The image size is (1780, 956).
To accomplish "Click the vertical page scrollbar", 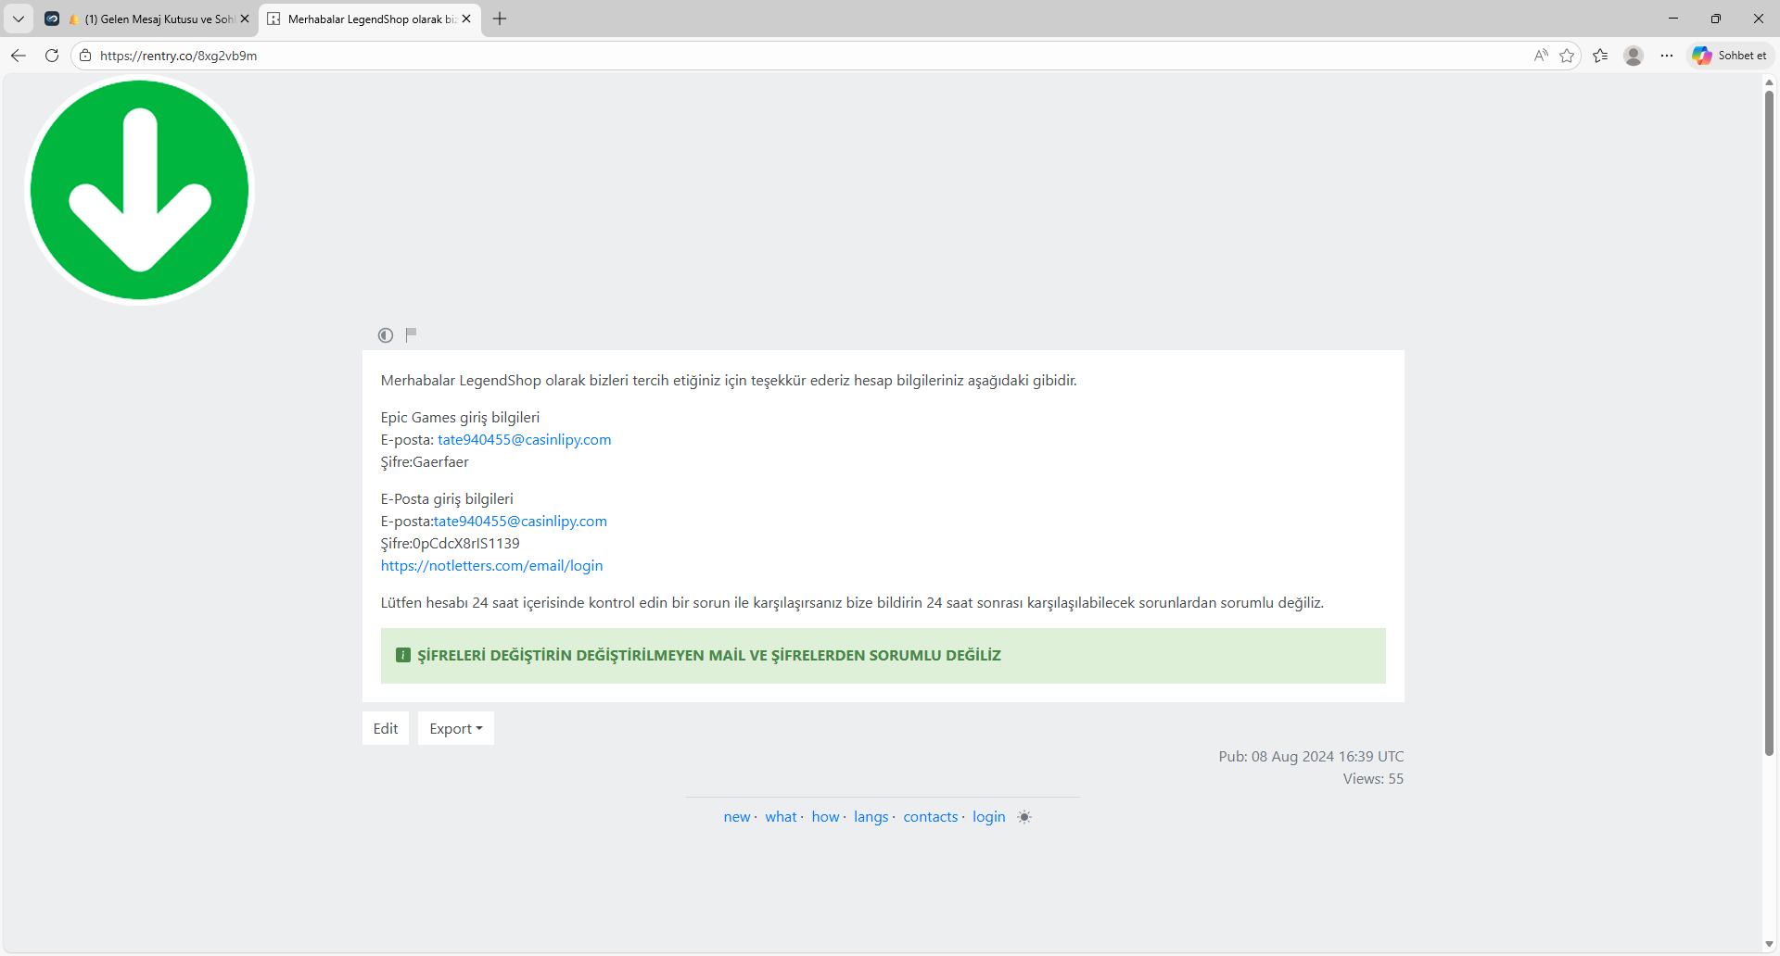I will (x=1770, y=423).
